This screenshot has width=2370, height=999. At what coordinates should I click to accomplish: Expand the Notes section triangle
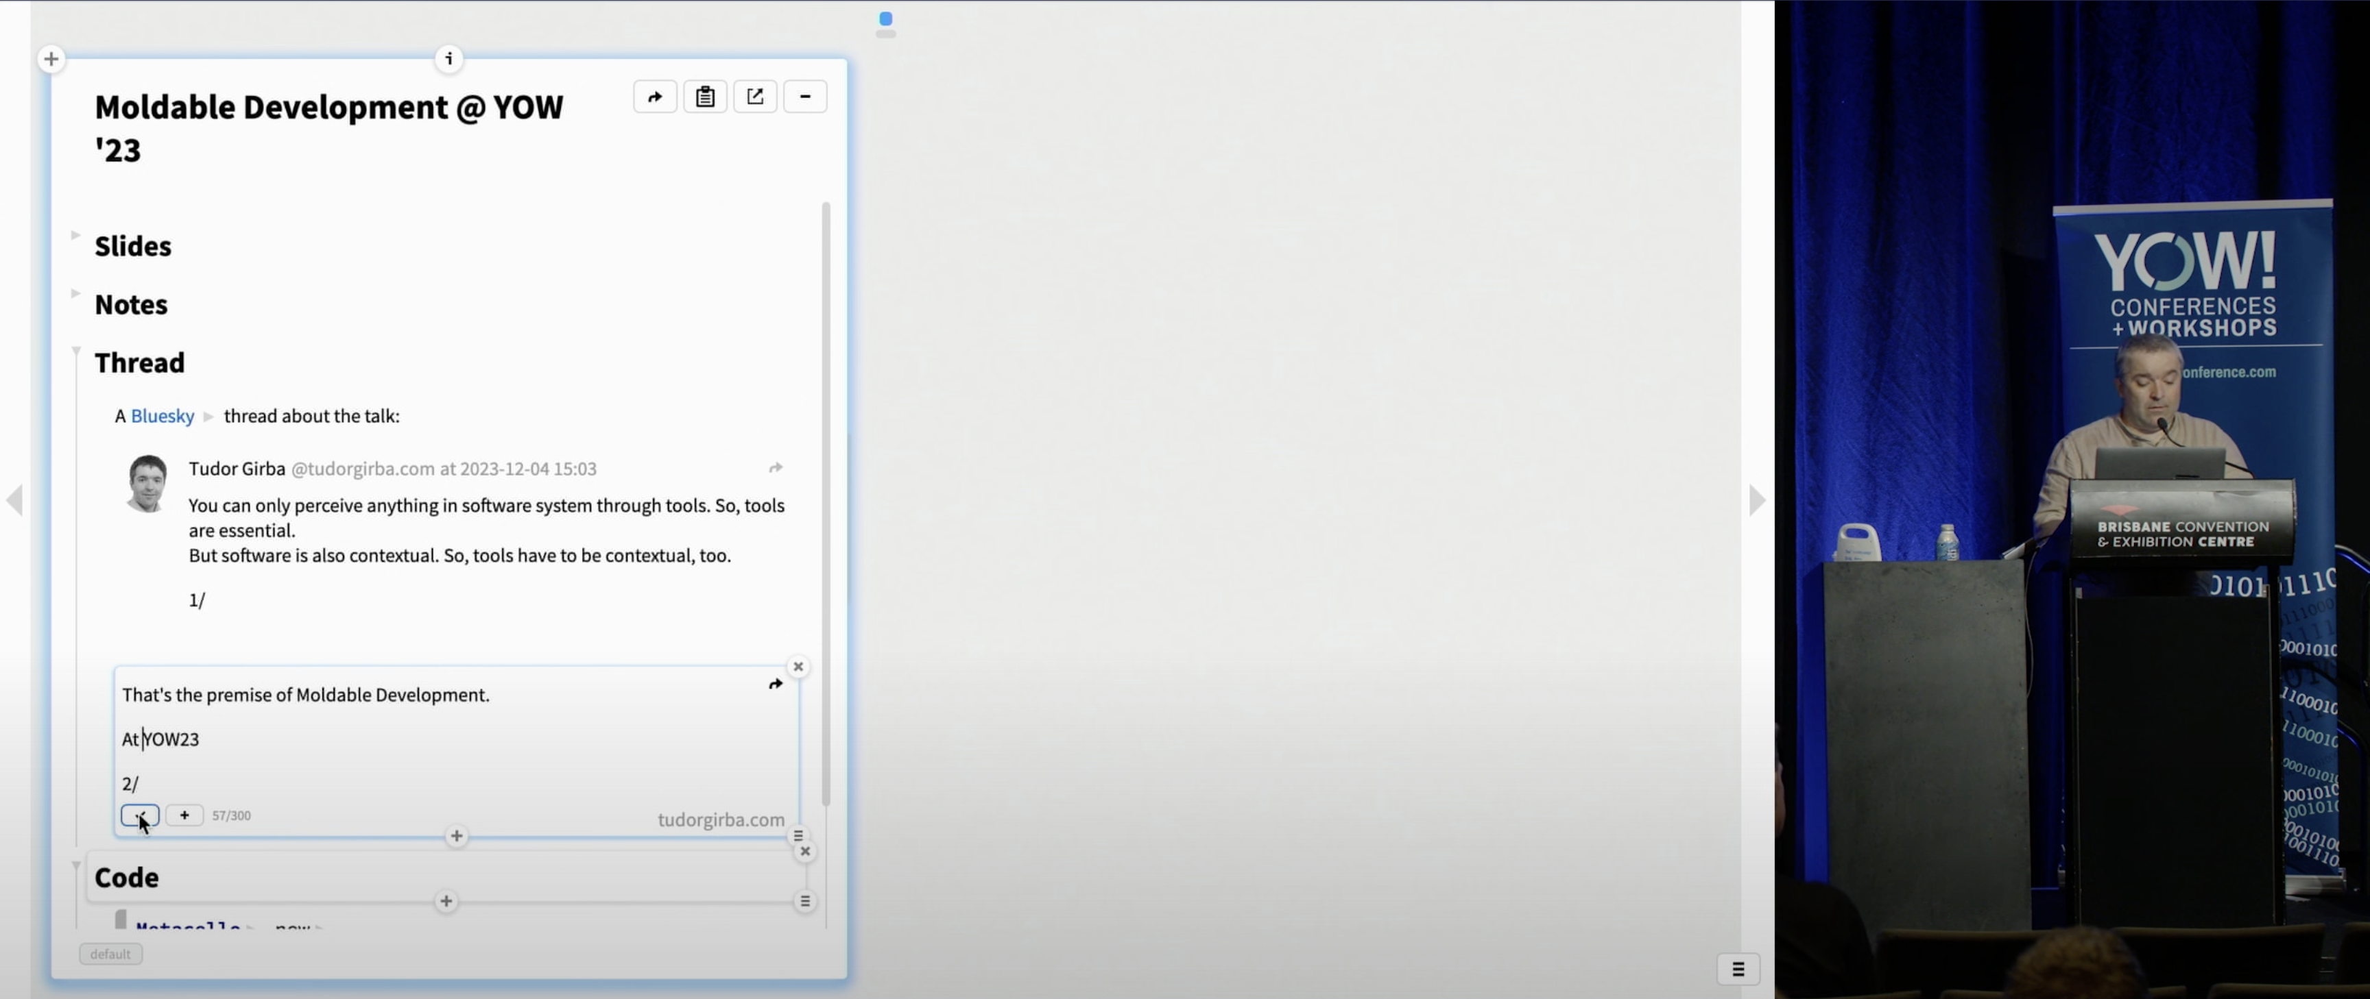pos(75,293)
